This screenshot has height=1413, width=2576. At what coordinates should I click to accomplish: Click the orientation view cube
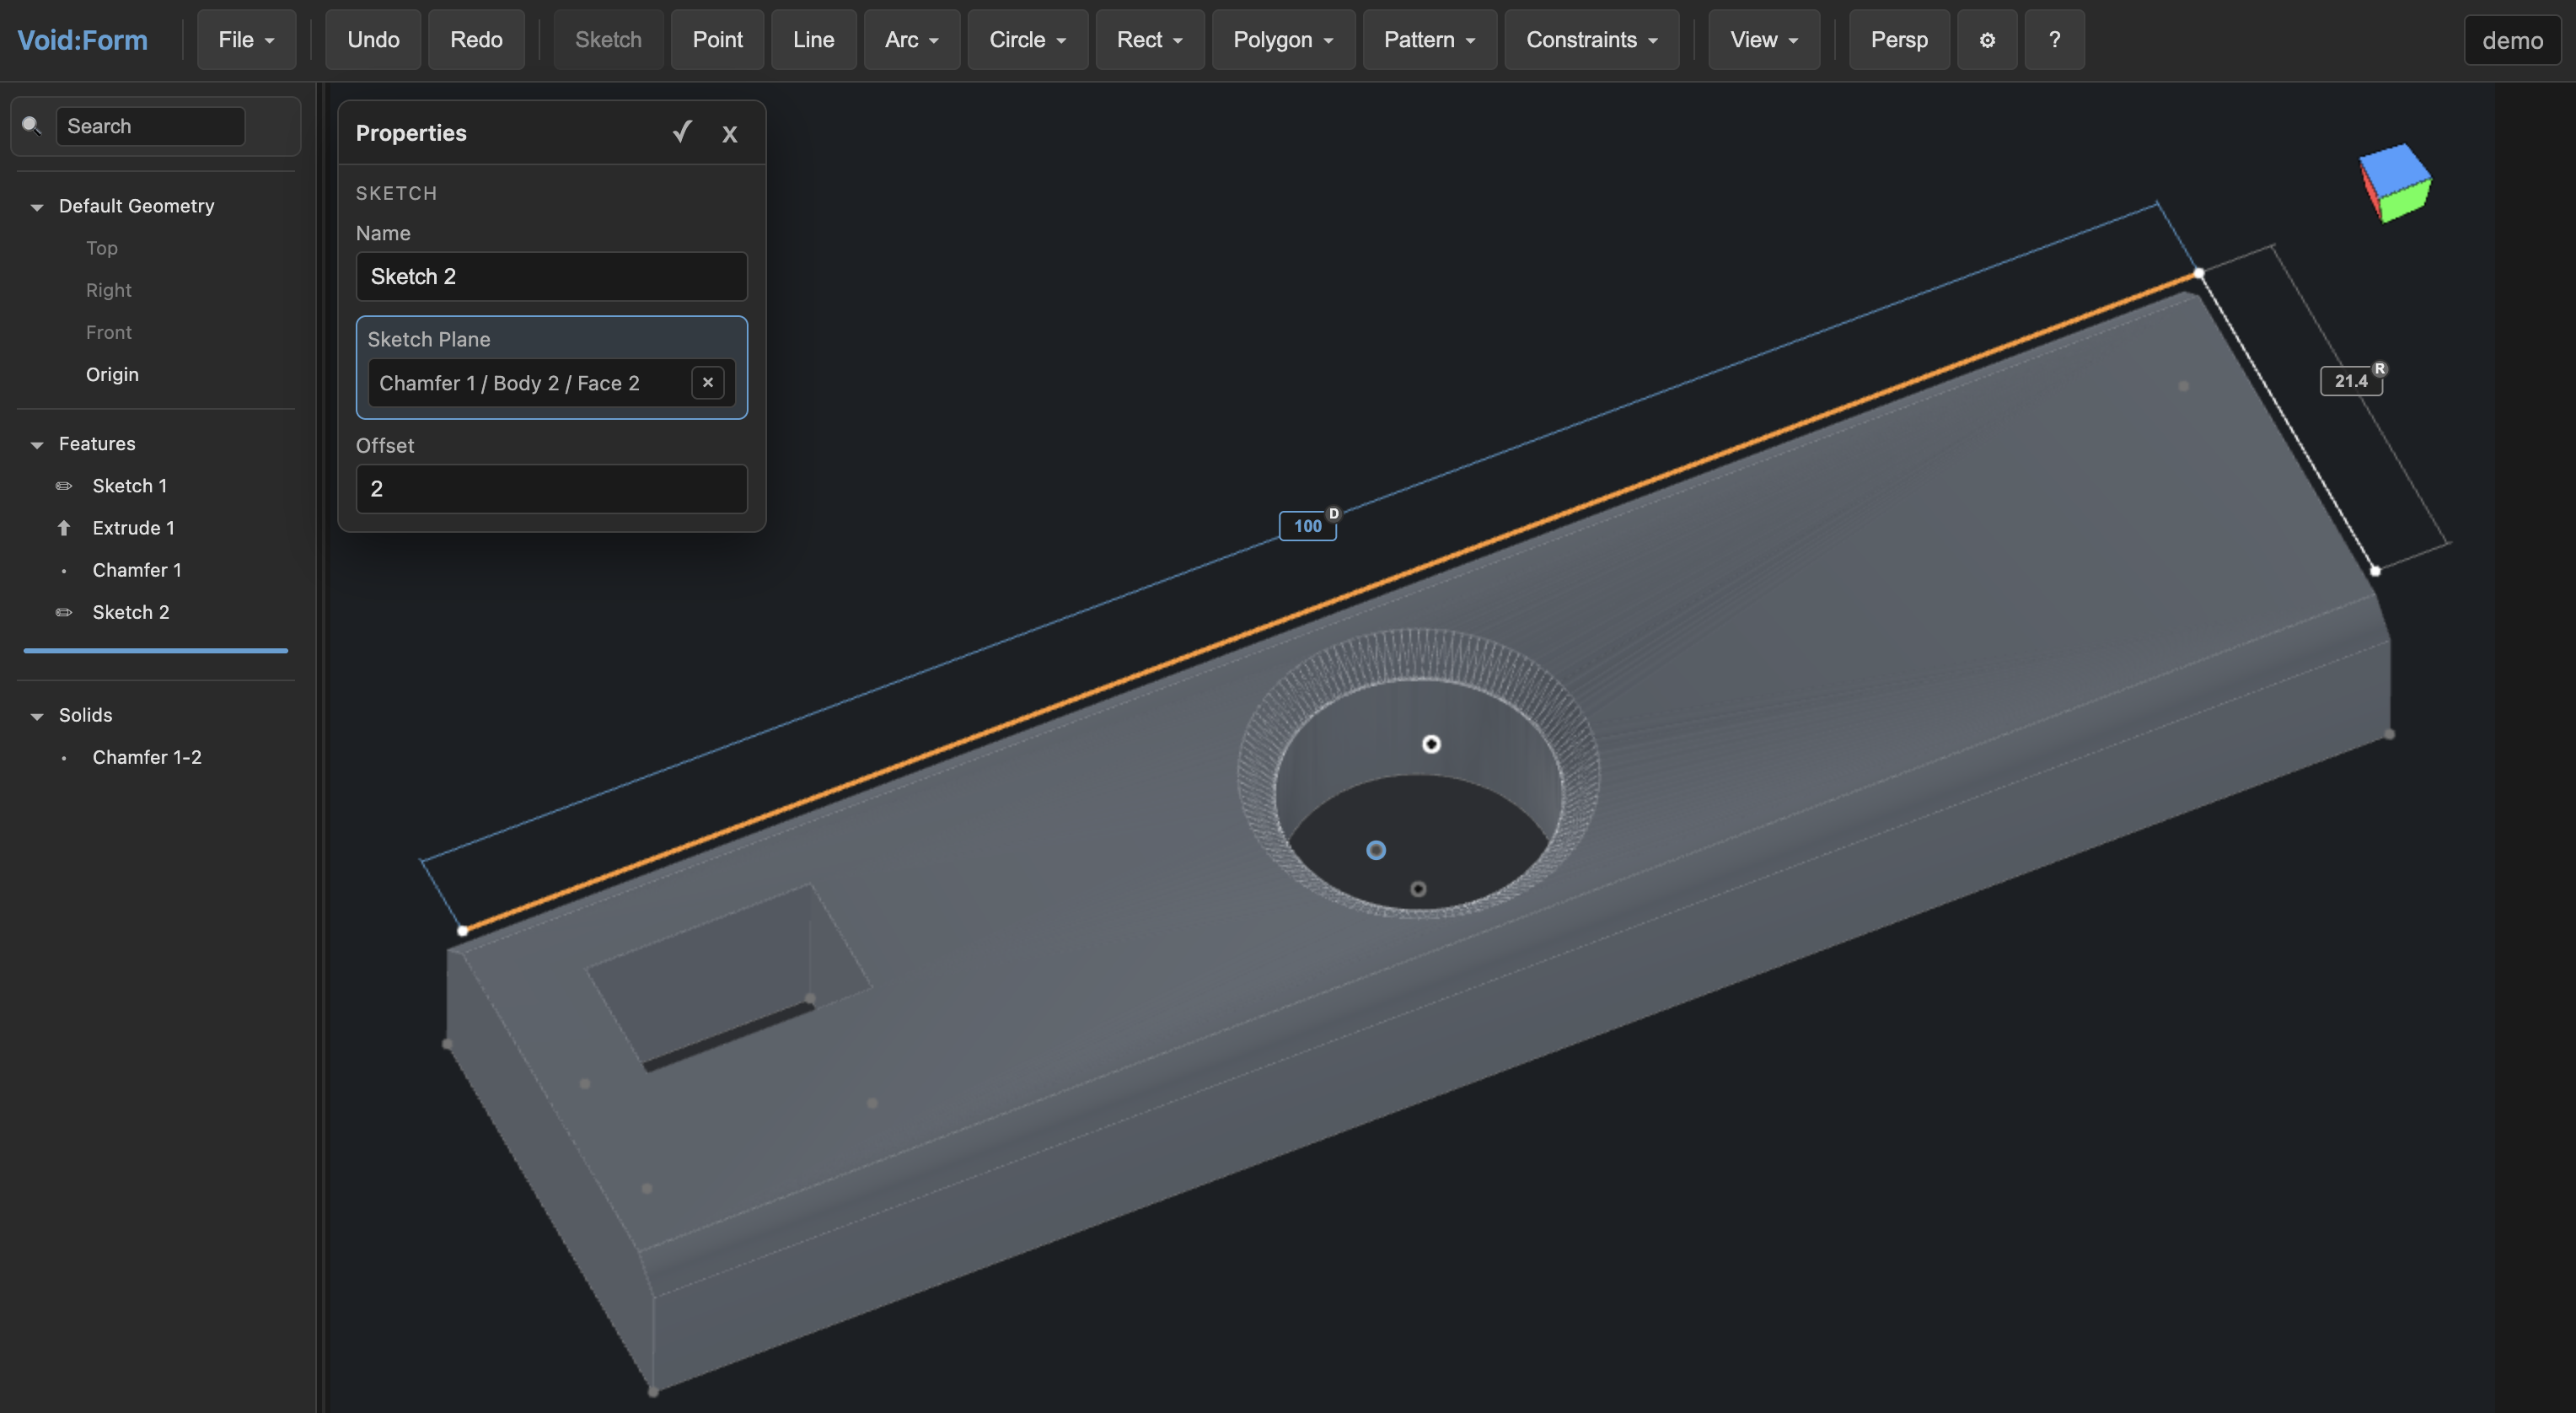point(2394,183)
